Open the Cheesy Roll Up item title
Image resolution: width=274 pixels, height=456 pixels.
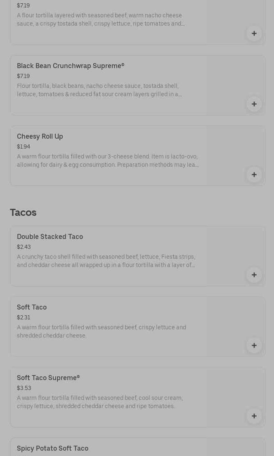(x=40, y=137)
